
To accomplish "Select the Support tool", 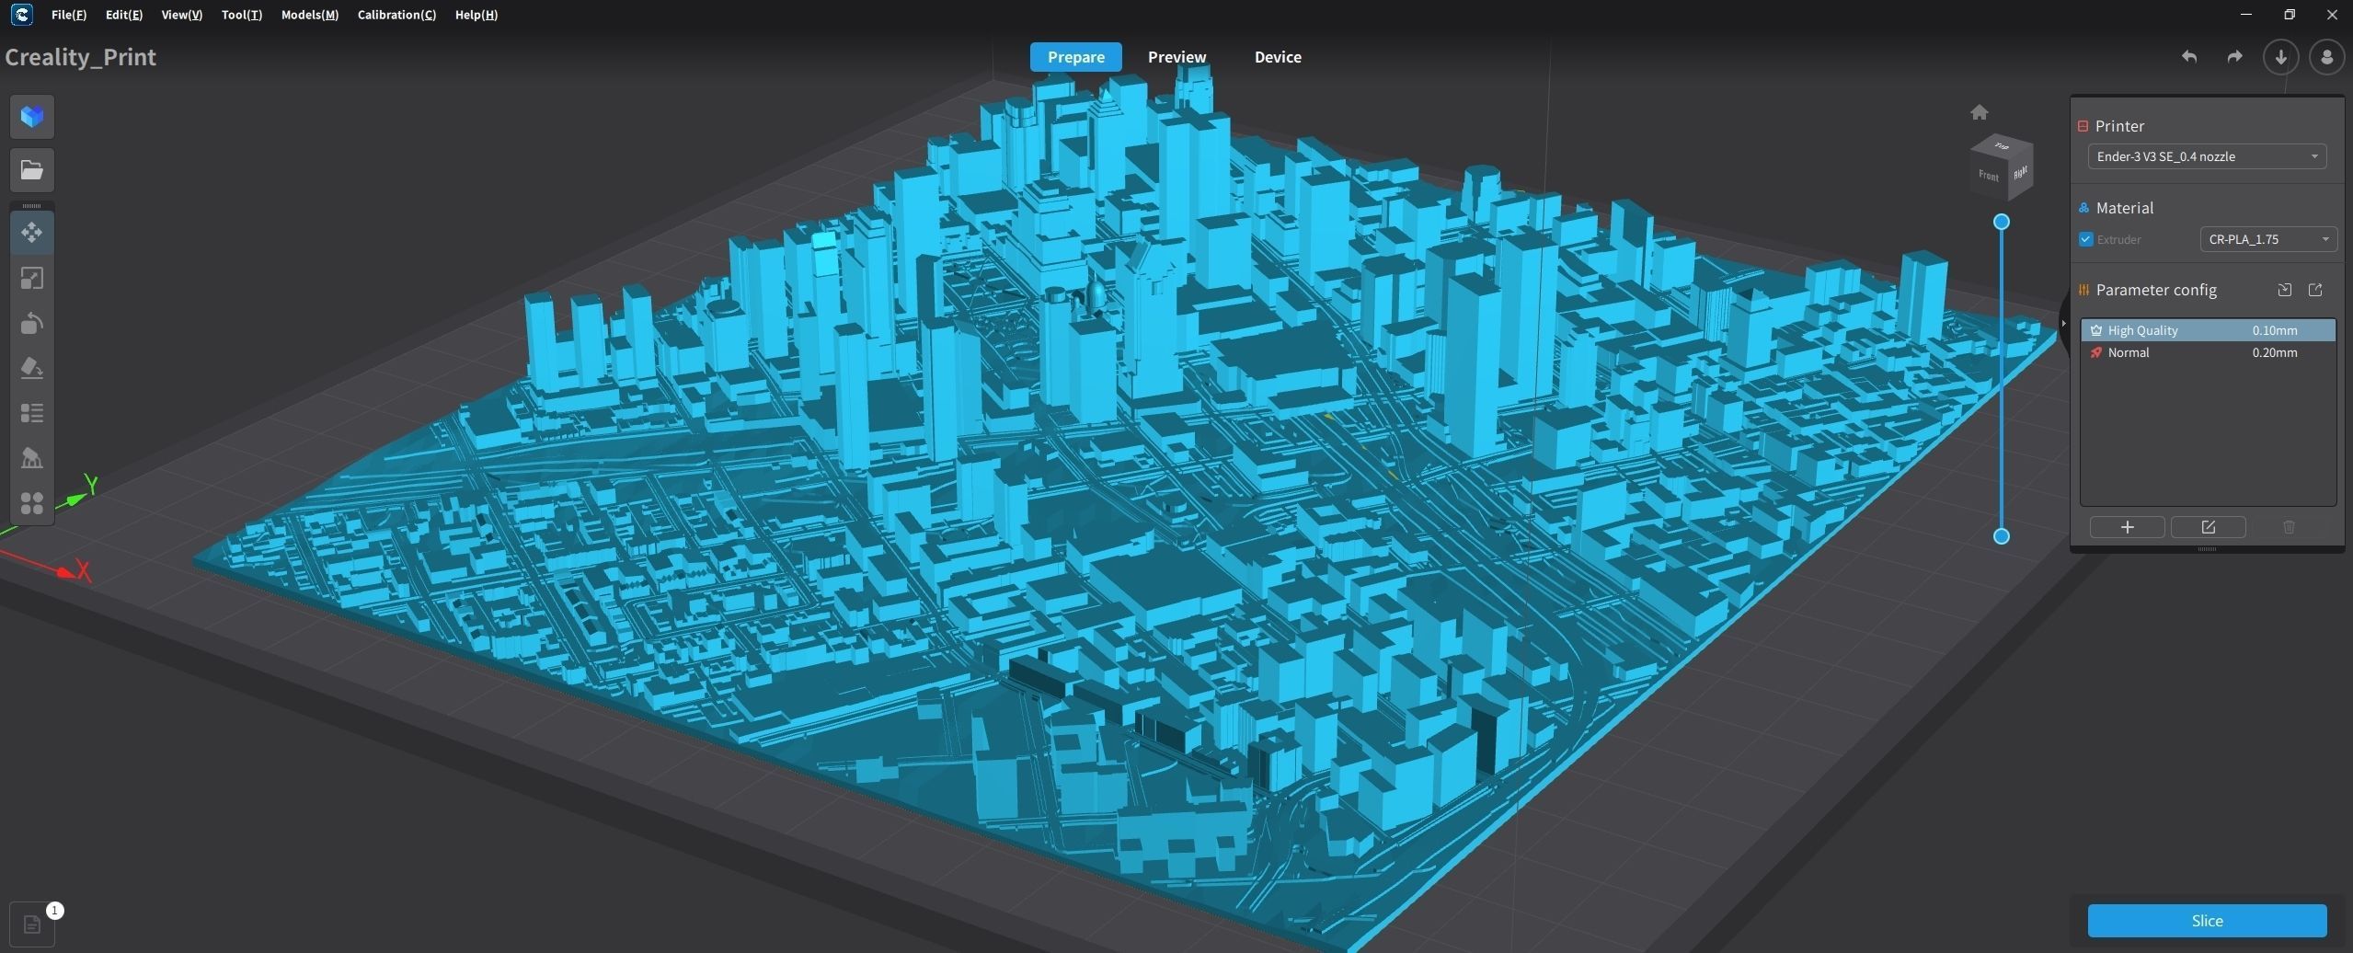I will tap(32, 458).
